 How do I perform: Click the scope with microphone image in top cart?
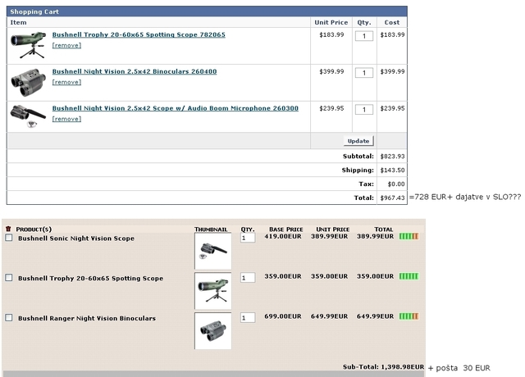pos(28,116)
